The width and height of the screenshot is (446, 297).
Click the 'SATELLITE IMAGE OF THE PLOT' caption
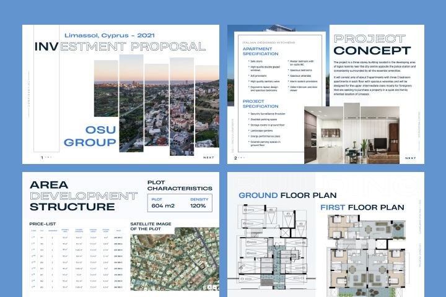click(151, 226)
